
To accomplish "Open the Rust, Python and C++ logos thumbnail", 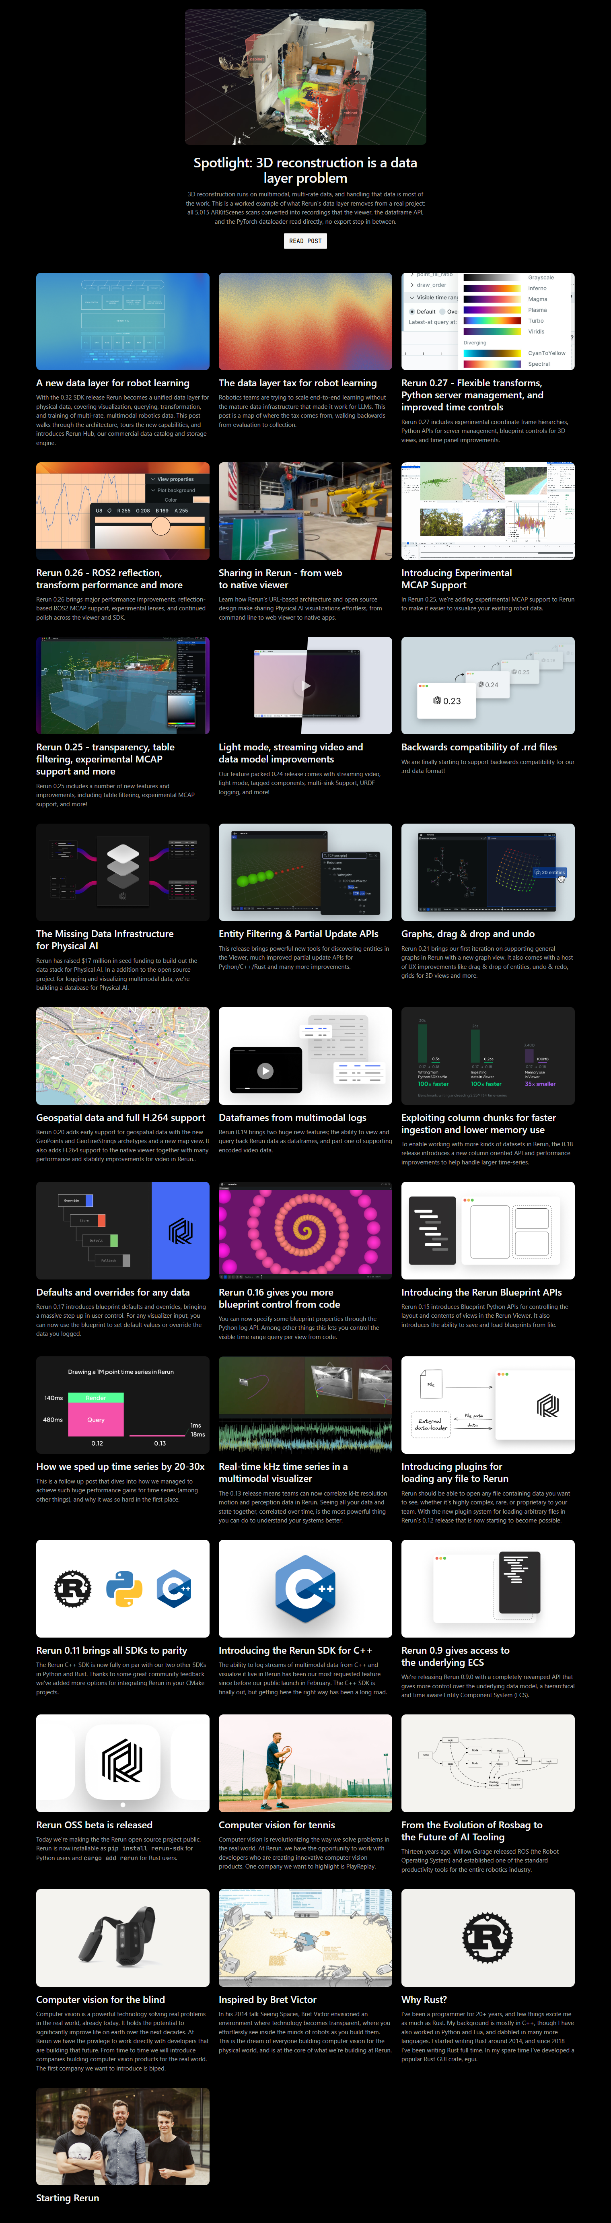I will coord(123,1589).
